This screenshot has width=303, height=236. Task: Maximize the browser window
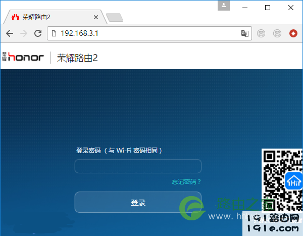click(268, 8)
